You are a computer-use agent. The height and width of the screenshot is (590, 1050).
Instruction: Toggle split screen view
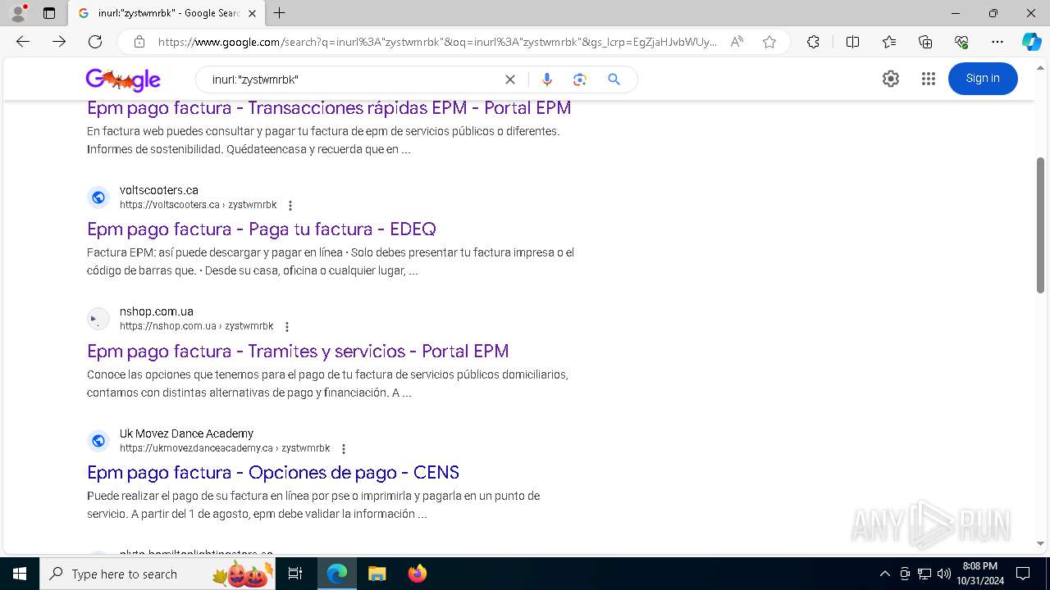(852, 42)
